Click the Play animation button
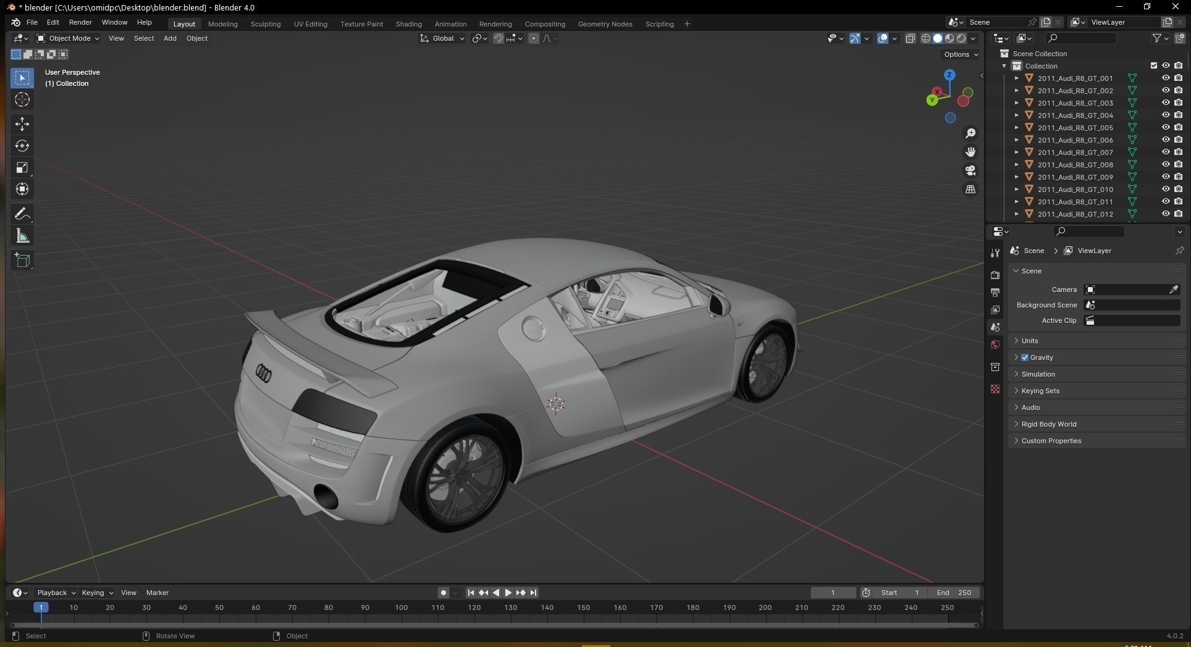The width and height of the screenshot is (1191, 647). click(x=508, y=593)
